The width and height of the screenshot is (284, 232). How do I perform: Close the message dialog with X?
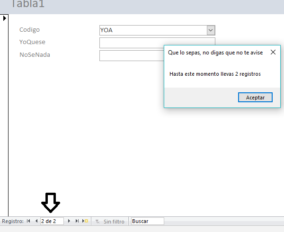click(273, 52)
